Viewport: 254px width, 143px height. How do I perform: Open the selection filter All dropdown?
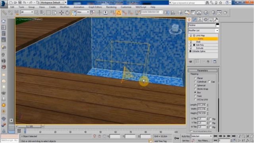click(27, 12)
